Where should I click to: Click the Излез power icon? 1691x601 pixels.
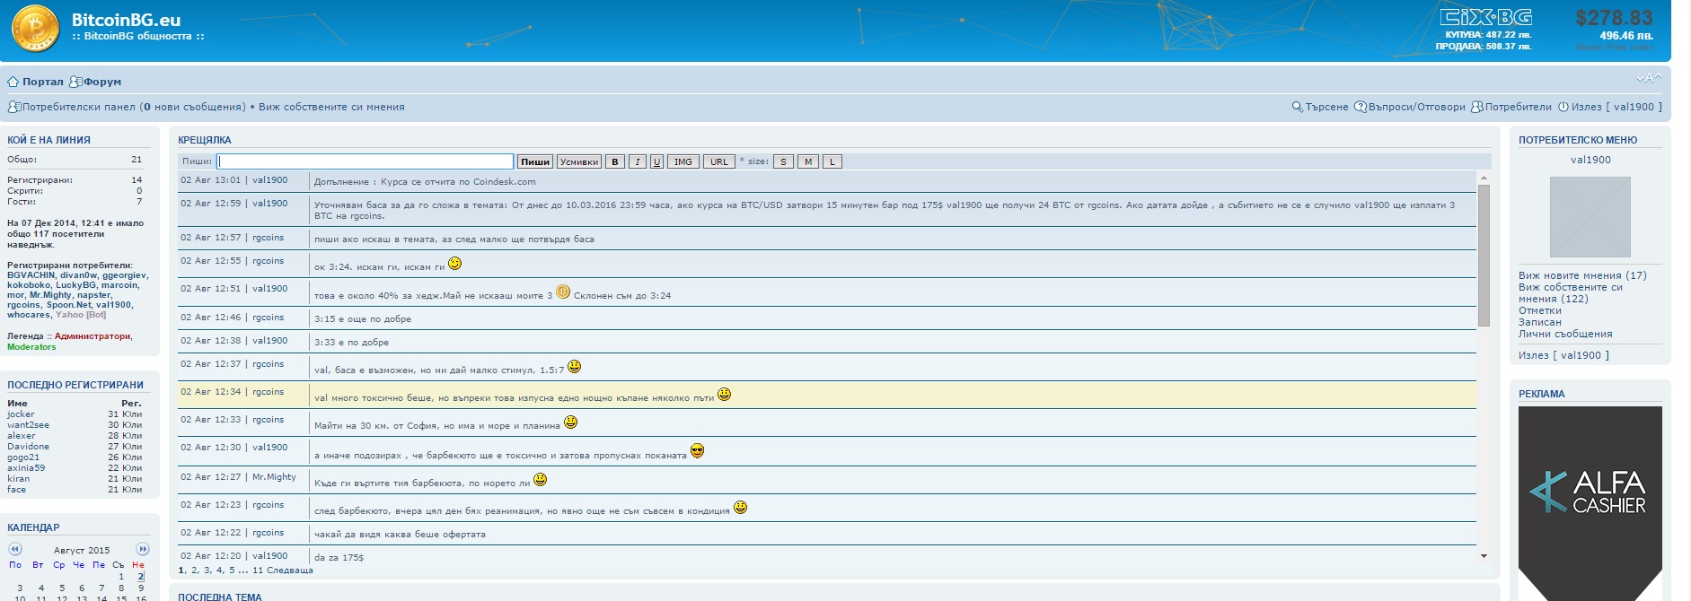click(1563, 107)
